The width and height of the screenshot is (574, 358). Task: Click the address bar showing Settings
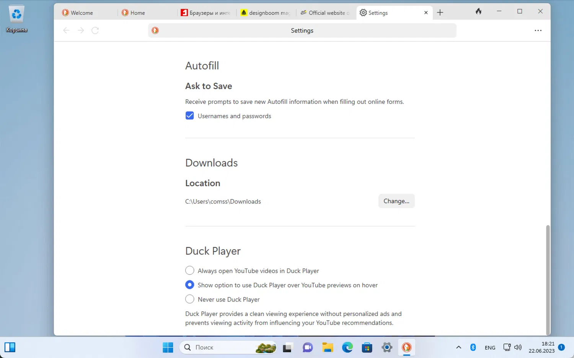(x=302, y=31)
